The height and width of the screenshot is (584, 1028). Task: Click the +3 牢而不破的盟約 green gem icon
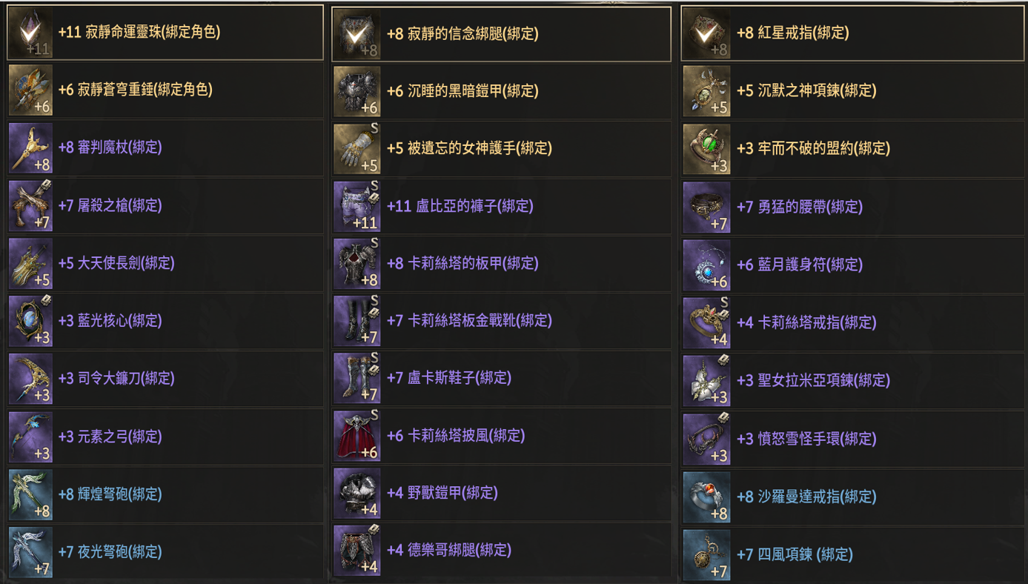pyautogui.click(x=706, y=149)
